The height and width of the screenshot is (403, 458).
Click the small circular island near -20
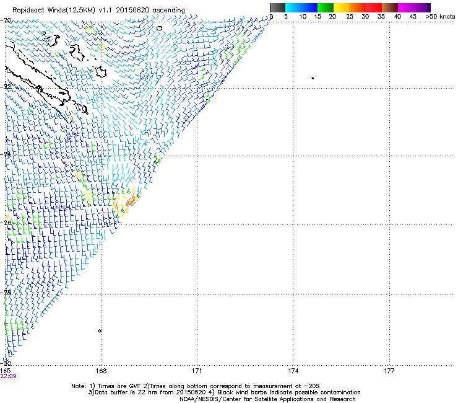(x=159, y=29)
